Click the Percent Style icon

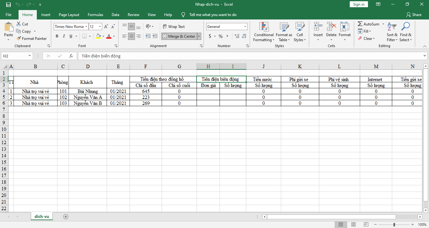pos(220,36)
